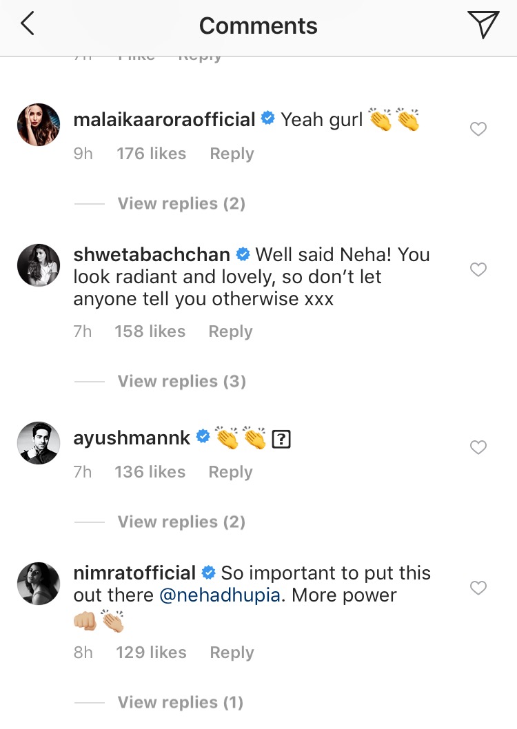Screen dimensions: 517x729
Task: Like ayushmannk's comment with heart
Action: [x=478, y=447]
